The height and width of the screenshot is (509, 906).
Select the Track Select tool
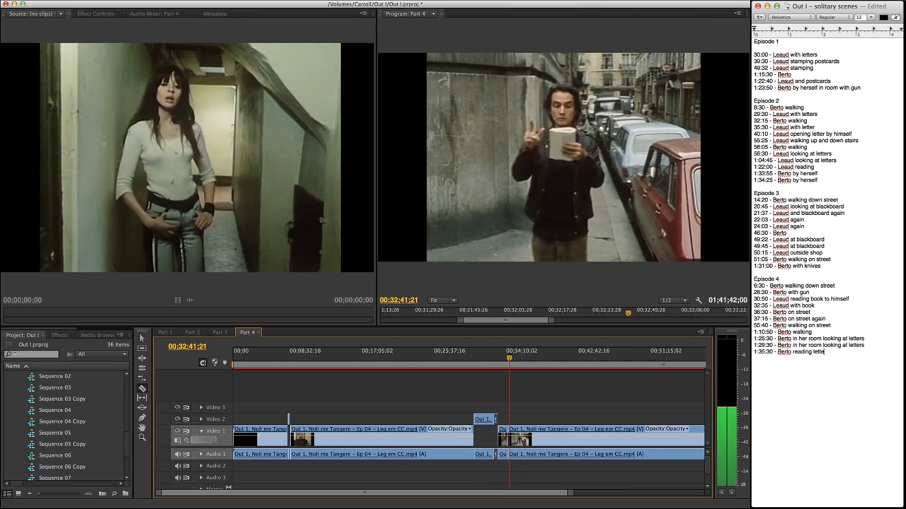click(x=142, y=348)
